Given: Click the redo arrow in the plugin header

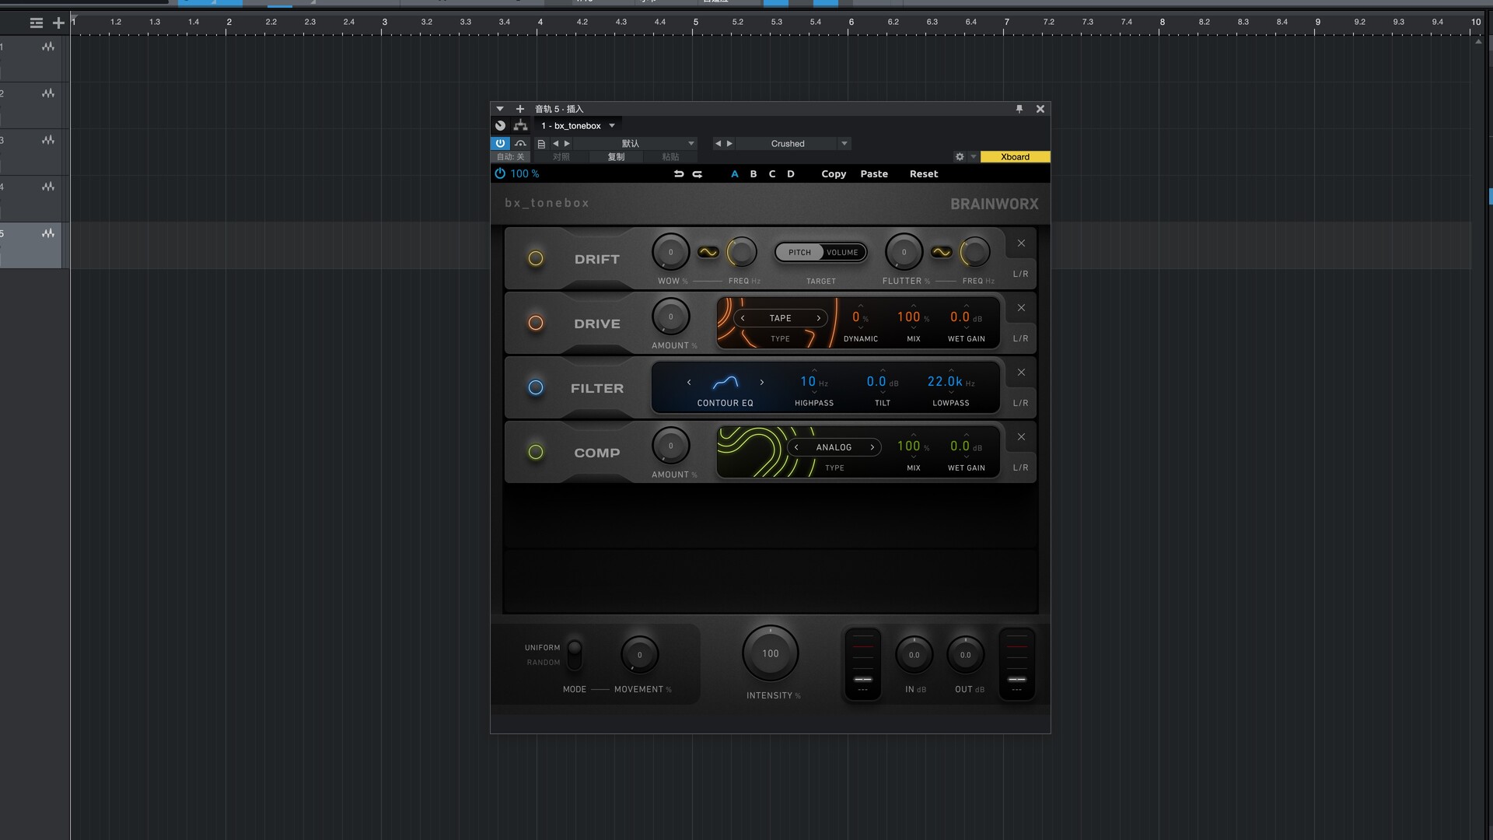Looking at the screenshot, I should 698,173.
